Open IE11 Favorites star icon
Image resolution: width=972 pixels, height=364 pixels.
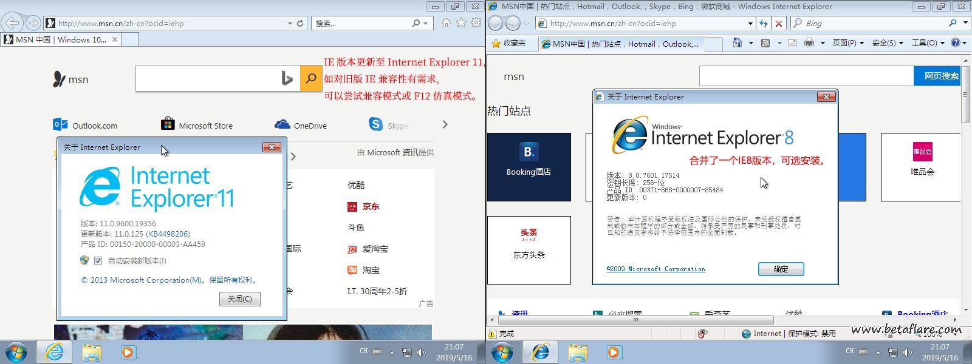(461, 23)
